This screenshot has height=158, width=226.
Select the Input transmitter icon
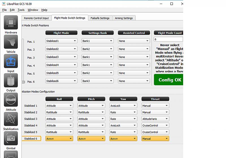(x=11, y=61)
